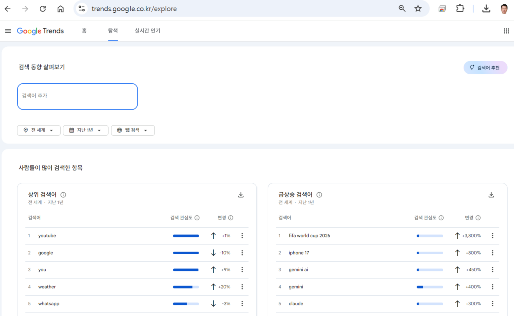Viewport: 514px width, 316px height.
Task: Click the +300% change value for claude
Action: (x=473, y=304)
